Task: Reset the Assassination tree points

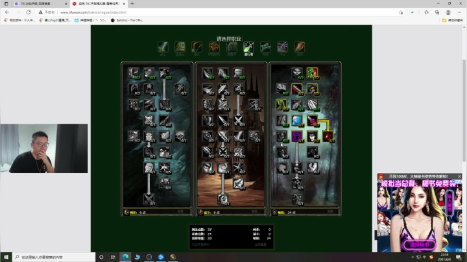Action: click(x=180, y=211)
